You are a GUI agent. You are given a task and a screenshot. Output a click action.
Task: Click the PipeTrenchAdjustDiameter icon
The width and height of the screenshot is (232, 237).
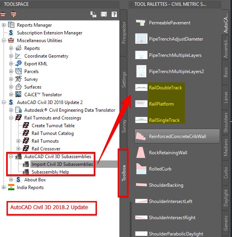click(141, 39)
